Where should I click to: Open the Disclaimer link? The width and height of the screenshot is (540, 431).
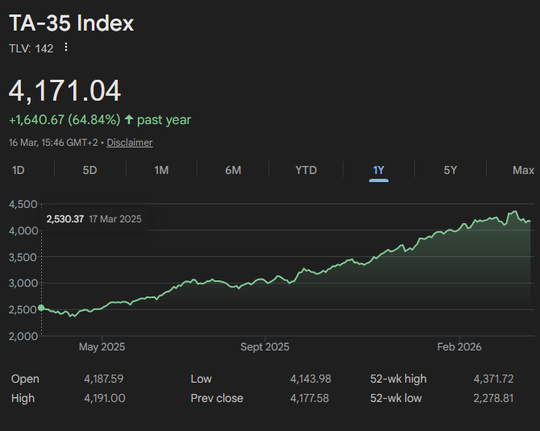pos(130,142)
